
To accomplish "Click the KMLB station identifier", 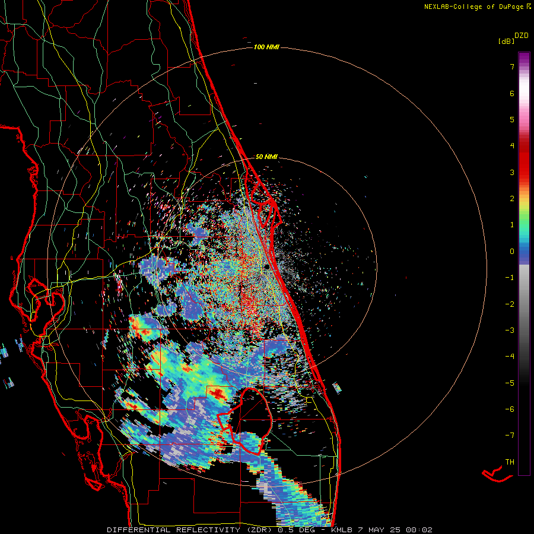I will 342,530.
